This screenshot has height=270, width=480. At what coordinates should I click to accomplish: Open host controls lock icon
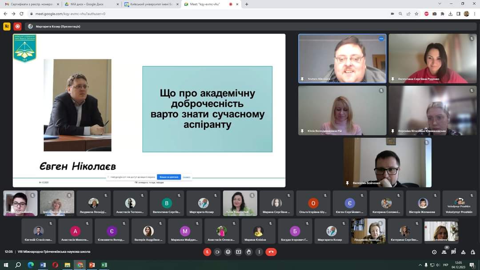473,252
